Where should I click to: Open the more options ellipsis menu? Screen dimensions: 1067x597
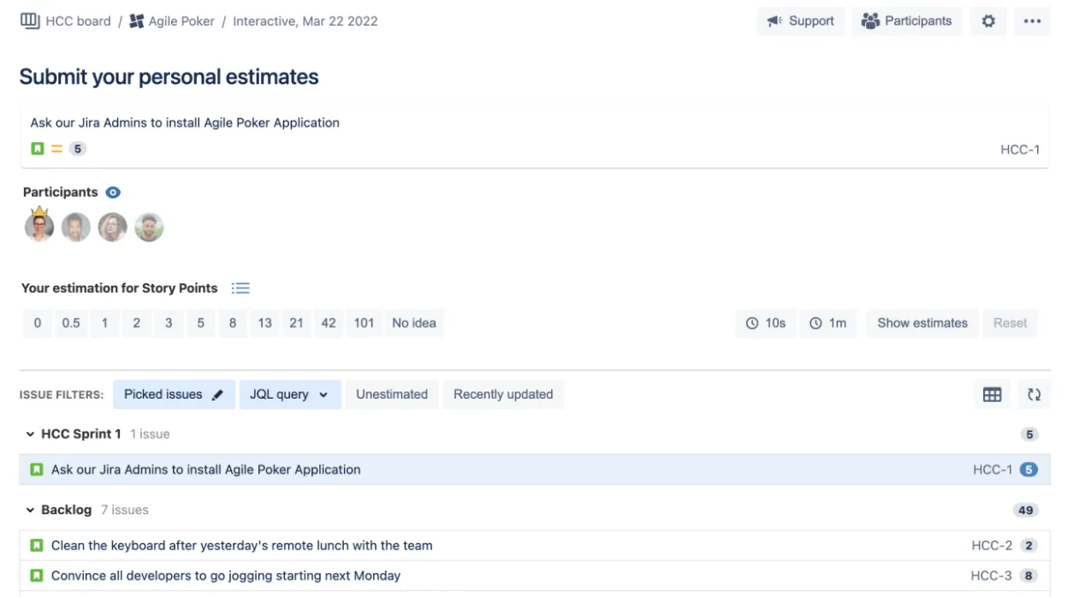[1033, 21]
